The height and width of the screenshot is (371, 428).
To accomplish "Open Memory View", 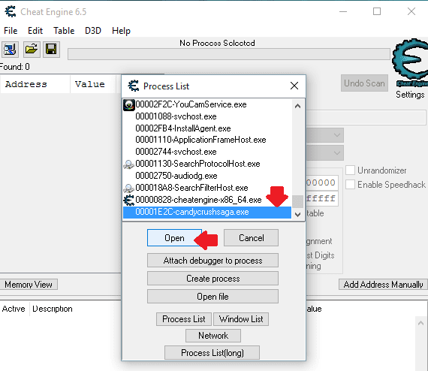I will (x=29, y=285).
